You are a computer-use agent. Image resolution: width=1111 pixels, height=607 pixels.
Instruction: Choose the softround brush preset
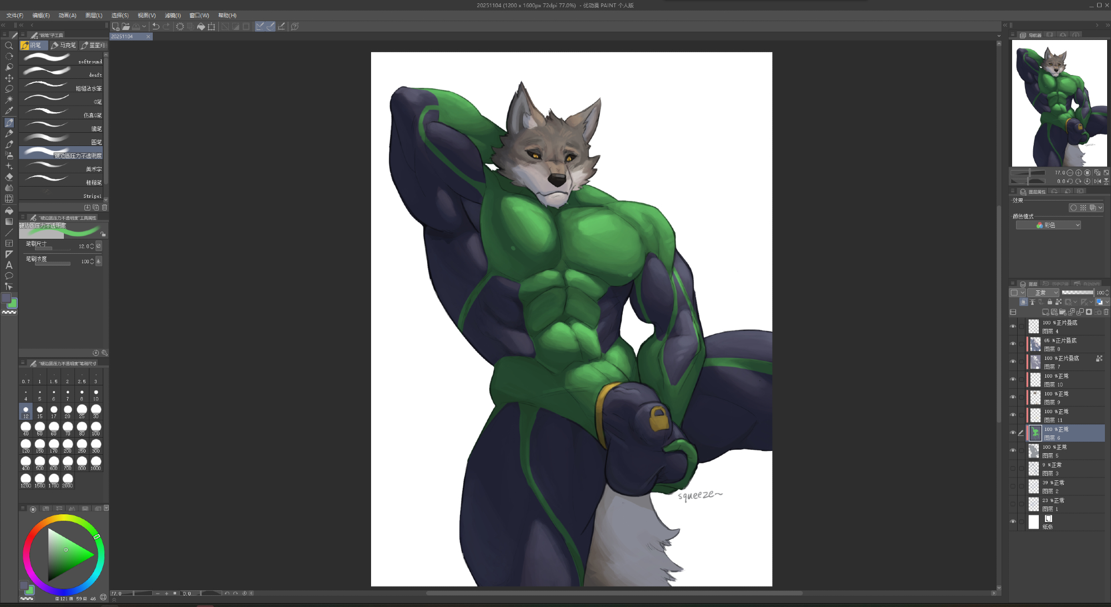pos(61,58)
